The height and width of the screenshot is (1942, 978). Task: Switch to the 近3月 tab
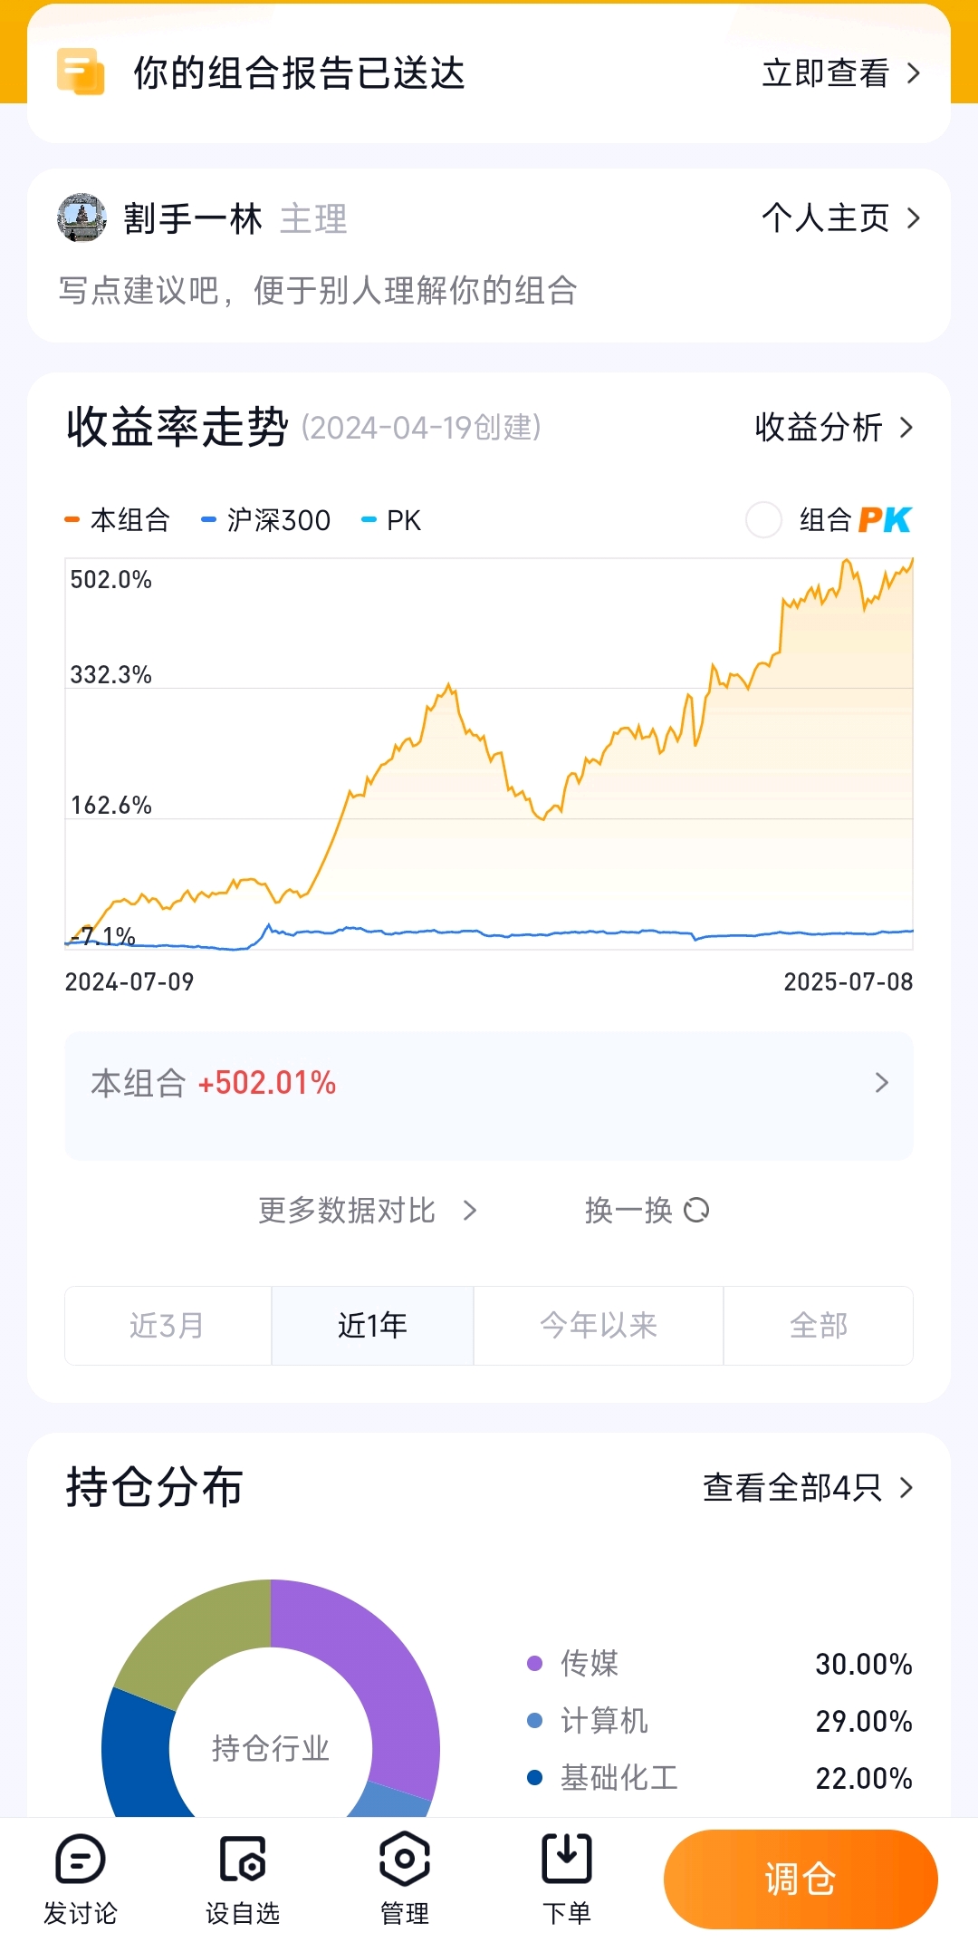168,1326
